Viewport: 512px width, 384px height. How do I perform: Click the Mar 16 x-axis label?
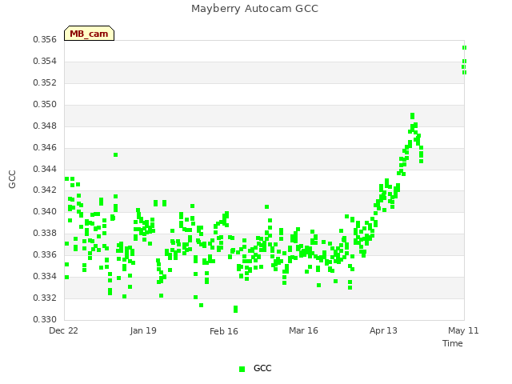click(x=303, y=330)
